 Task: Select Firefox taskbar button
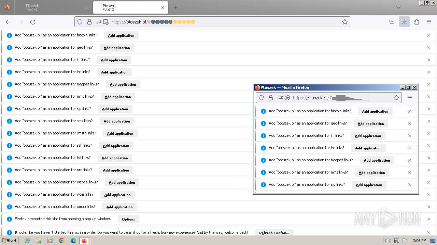click(84, 241)
